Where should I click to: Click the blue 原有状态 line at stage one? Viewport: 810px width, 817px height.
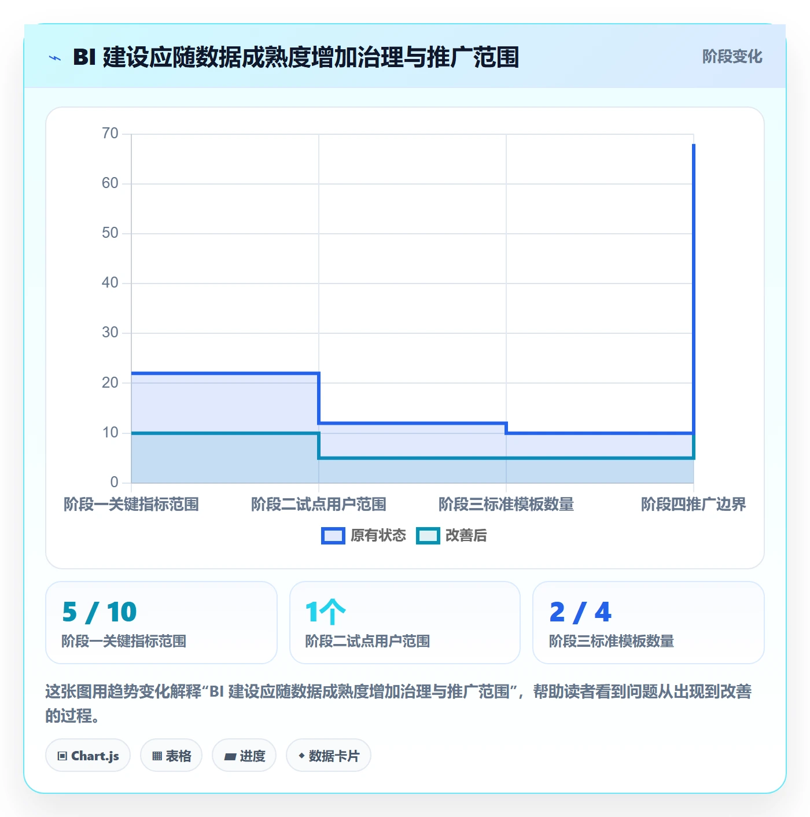[x=225, y=373]
